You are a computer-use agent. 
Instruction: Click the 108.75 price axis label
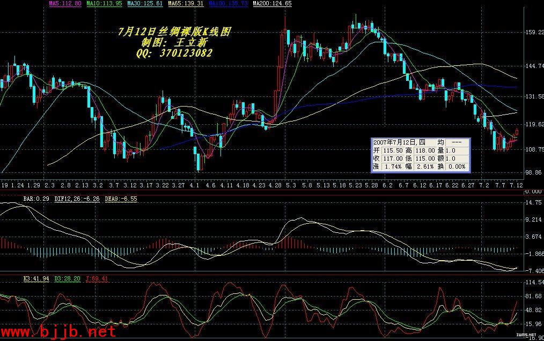click(535, 149)
